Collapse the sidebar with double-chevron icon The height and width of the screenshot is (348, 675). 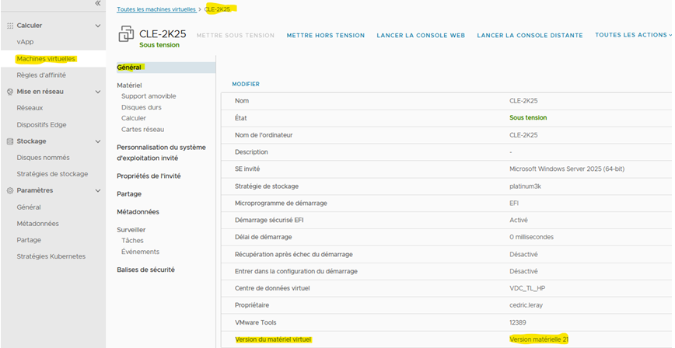click(98, 3)
